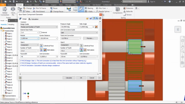The width and height of the screenshot is (185, 104).
Task: Toggle Gear2 Start plane flip button
Action: (85, 50)
